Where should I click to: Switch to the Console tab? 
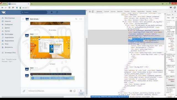[106, 11]
